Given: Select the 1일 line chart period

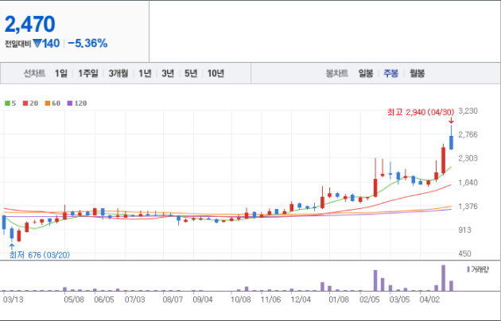Looking at the screenshot, I should 61,73.
